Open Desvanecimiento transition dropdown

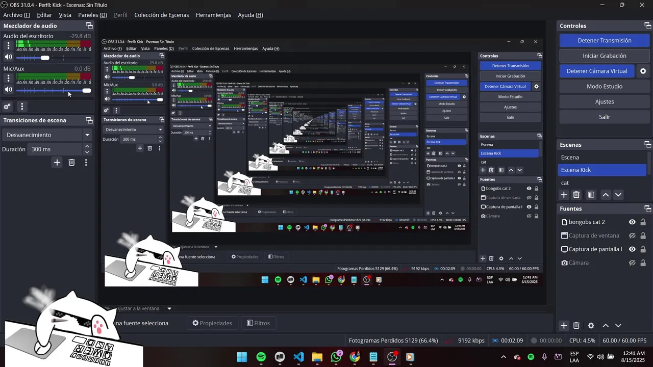pyautogui.click(x=47, y=135)
